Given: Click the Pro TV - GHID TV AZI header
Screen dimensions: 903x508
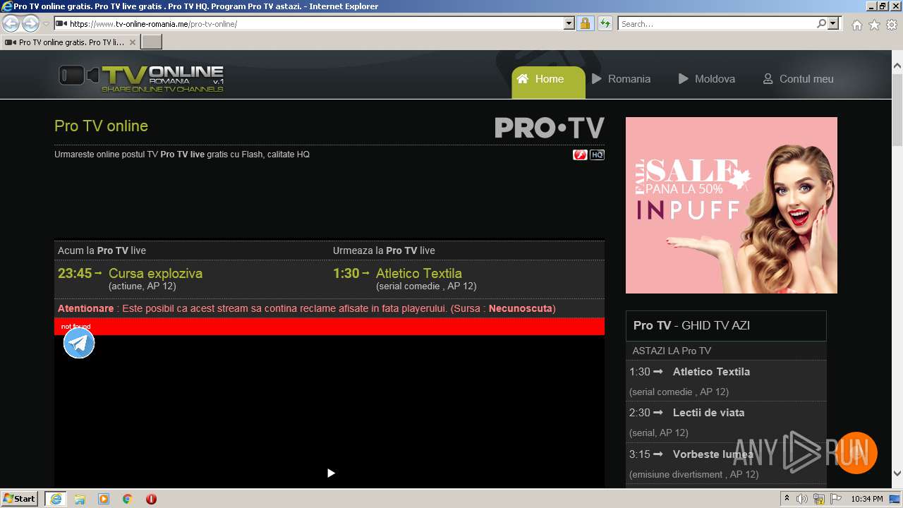Looking at the screenshot, I should (x=726, y=325).
